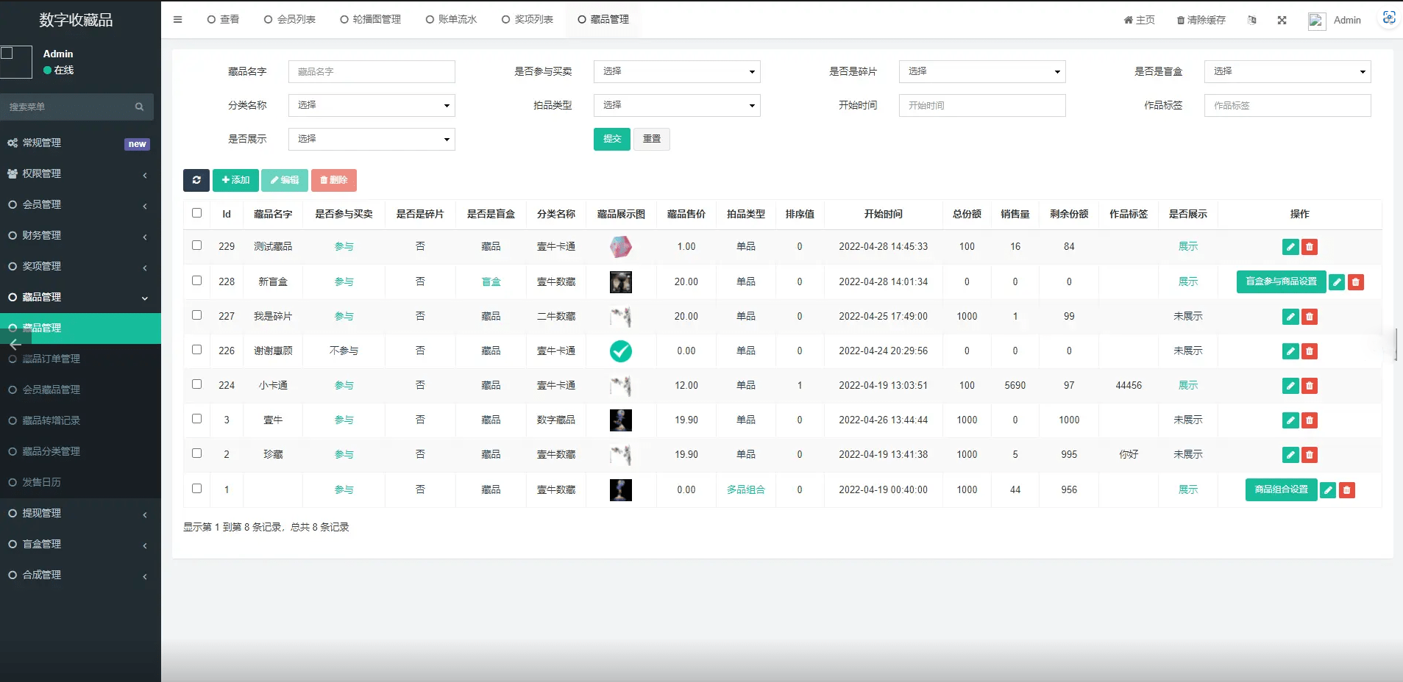The height and width of the screenshot is (682, 1403).
Task: Check the checkbox for row 228
Action: click(x=196, y=281)
